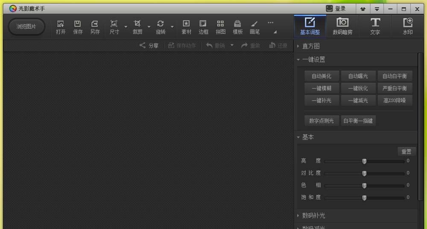Image resolution: width=427 pixels, height=229 pixels.
Task: Select the 画笔 (Brush) tool
Action: tap(254, 27)
